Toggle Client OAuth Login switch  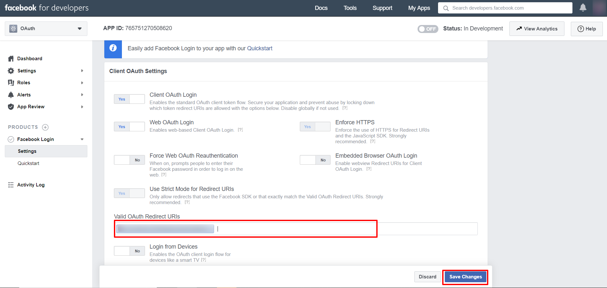[129, 99]
